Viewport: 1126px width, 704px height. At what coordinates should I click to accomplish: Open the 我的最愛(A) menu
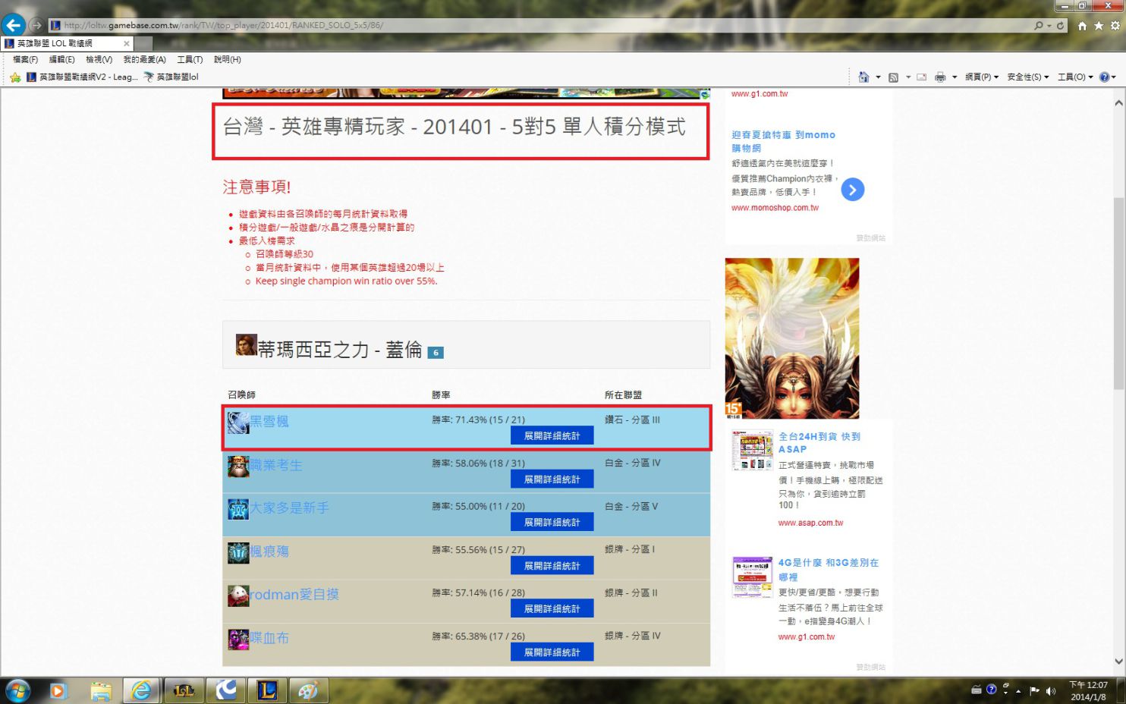tap(144, 59)
